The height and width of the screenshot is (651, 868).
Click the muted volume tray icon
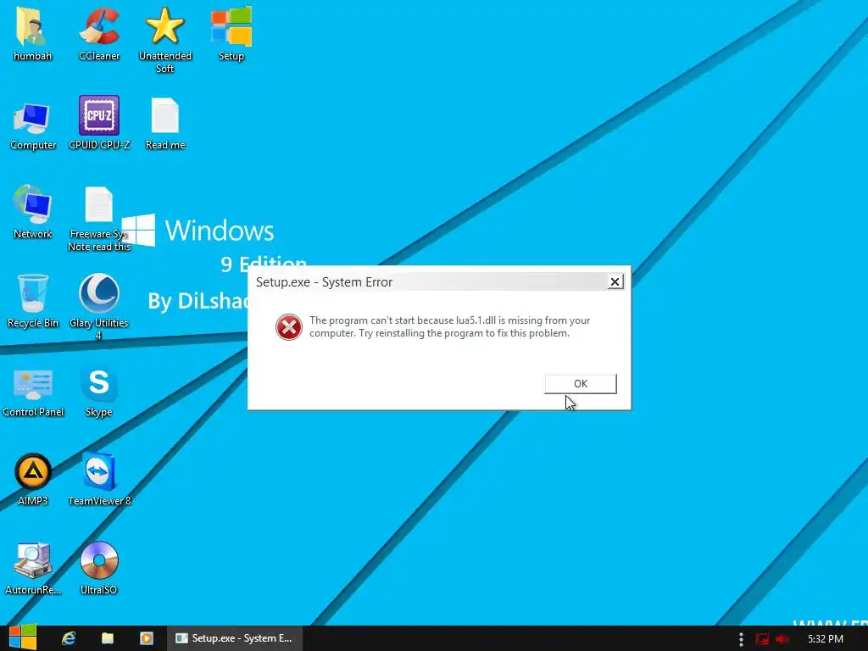782,639
